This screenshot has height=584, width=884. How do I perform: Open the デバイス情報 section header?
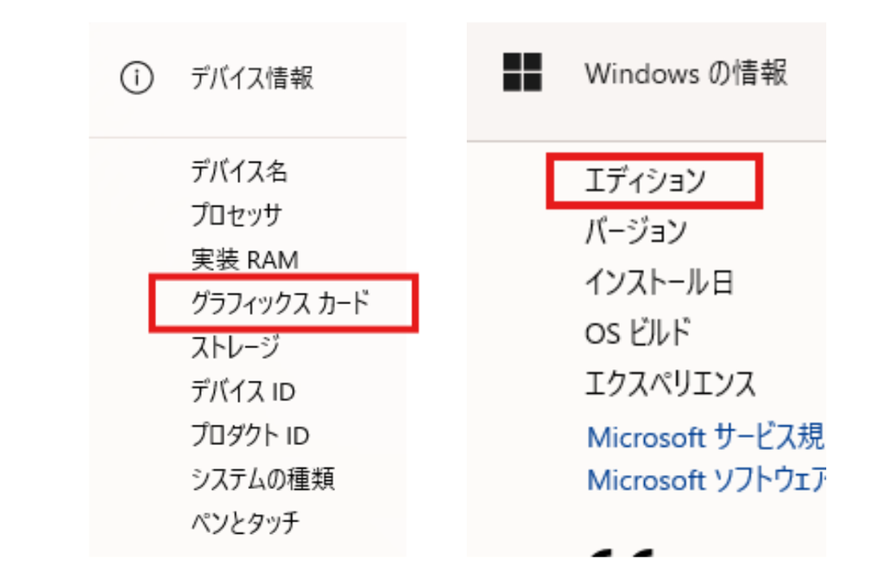pos(251,78)
